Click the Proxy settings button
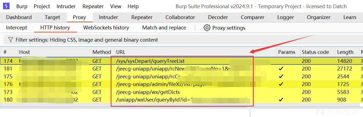 pos(224,28)
